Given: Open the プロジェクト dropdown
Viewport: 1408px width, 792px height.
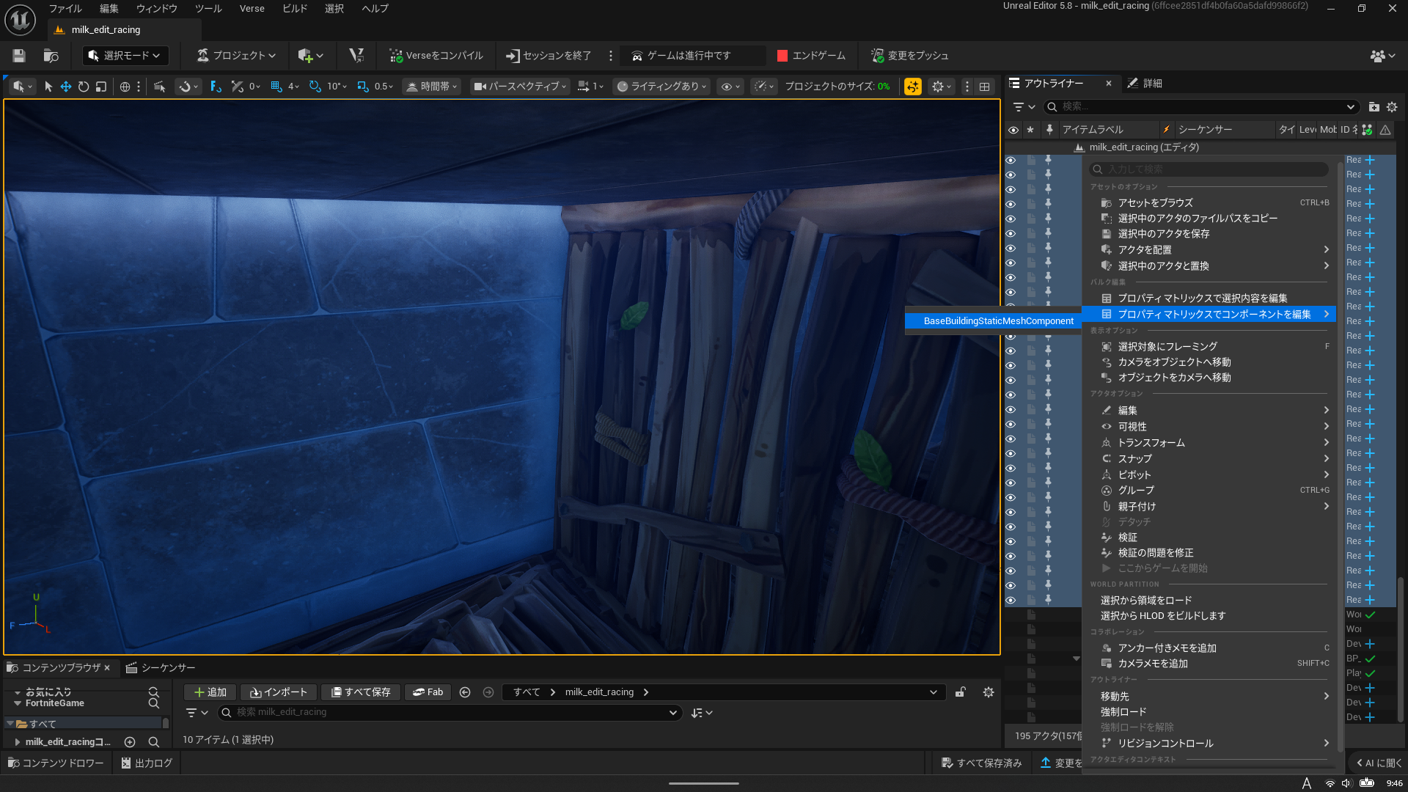Looking at the screenshot, I should [x=236, y=56].
